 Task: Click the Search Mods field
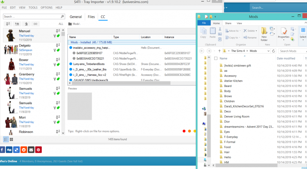[x=293, y=51]
